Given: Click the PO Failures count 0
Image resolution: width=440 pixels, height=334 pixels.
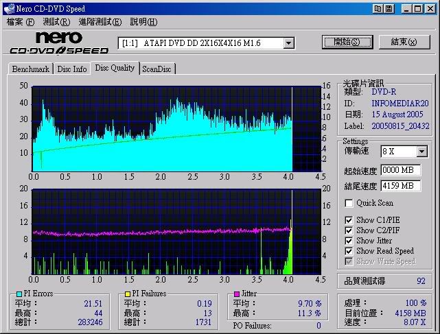Looking at the screenshot, I should click(x=319, y=326).
